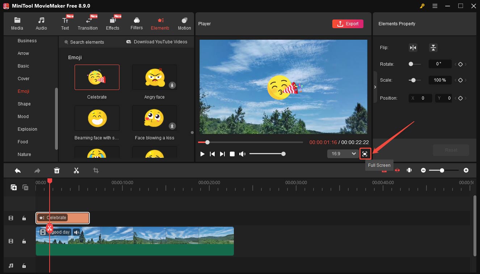Select the Beaming face emoji thumbnail
The image size is (480, 274).
tap(97, 118)
